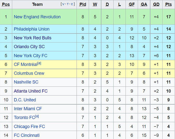Click the Pts column header
175x139 pixels.
pos(168,4)
